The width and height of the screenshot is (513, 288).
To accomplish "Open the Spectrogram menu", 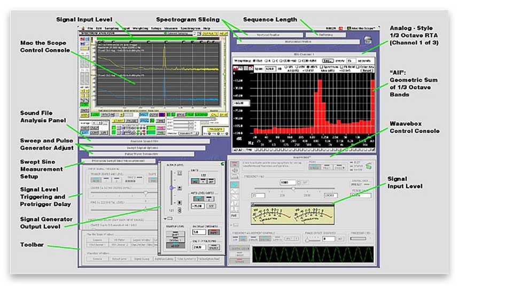I will [190, 28].
